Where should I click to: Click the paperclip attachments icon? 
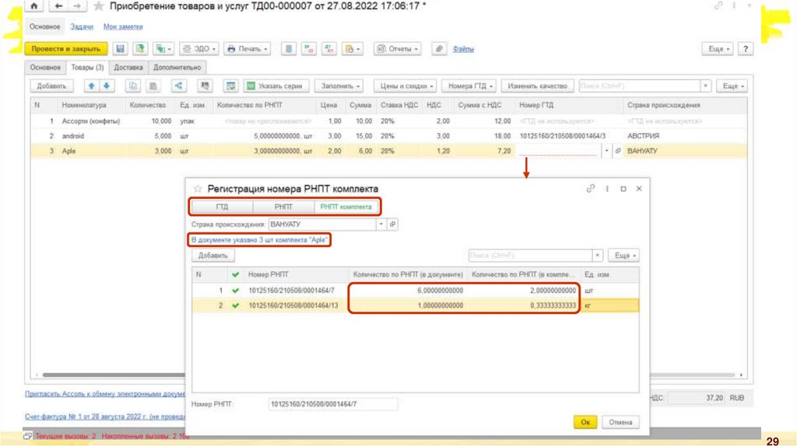pos(439,49)
